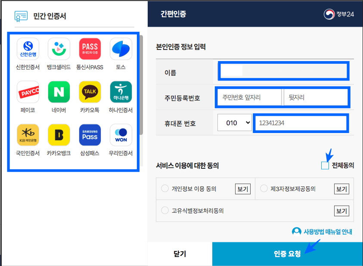Click the 주민번호 앞자리 input field
This screenshot has width=363, height=266.
point(249,97)
